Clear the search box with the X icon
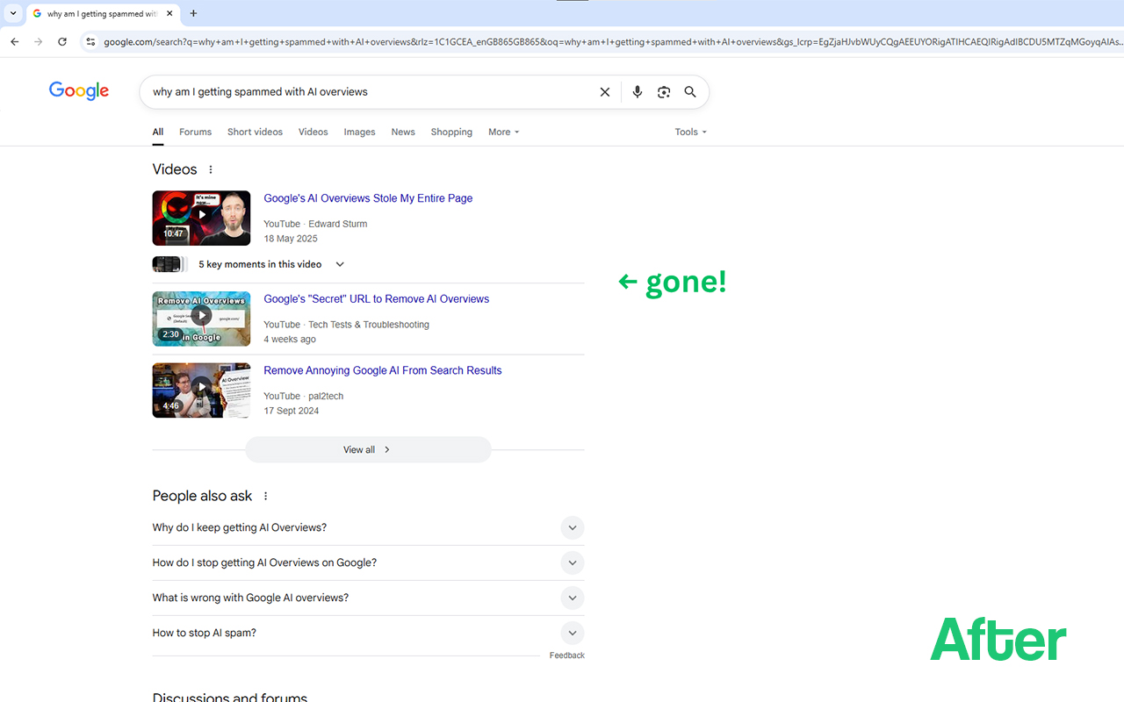Viewport: 1124px width, 702px height. point(605,92)
